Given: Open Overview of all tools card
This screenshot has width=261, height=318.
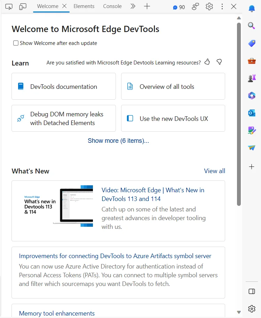Looking at the screenshot, I should [x=173, y=86].
